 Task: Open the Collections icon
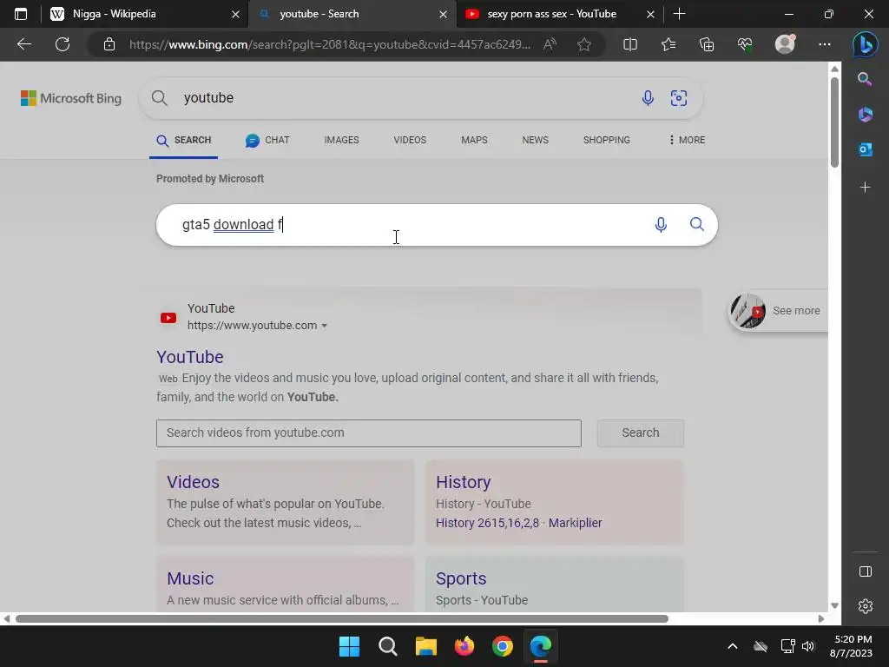click(x=707, y=44)
